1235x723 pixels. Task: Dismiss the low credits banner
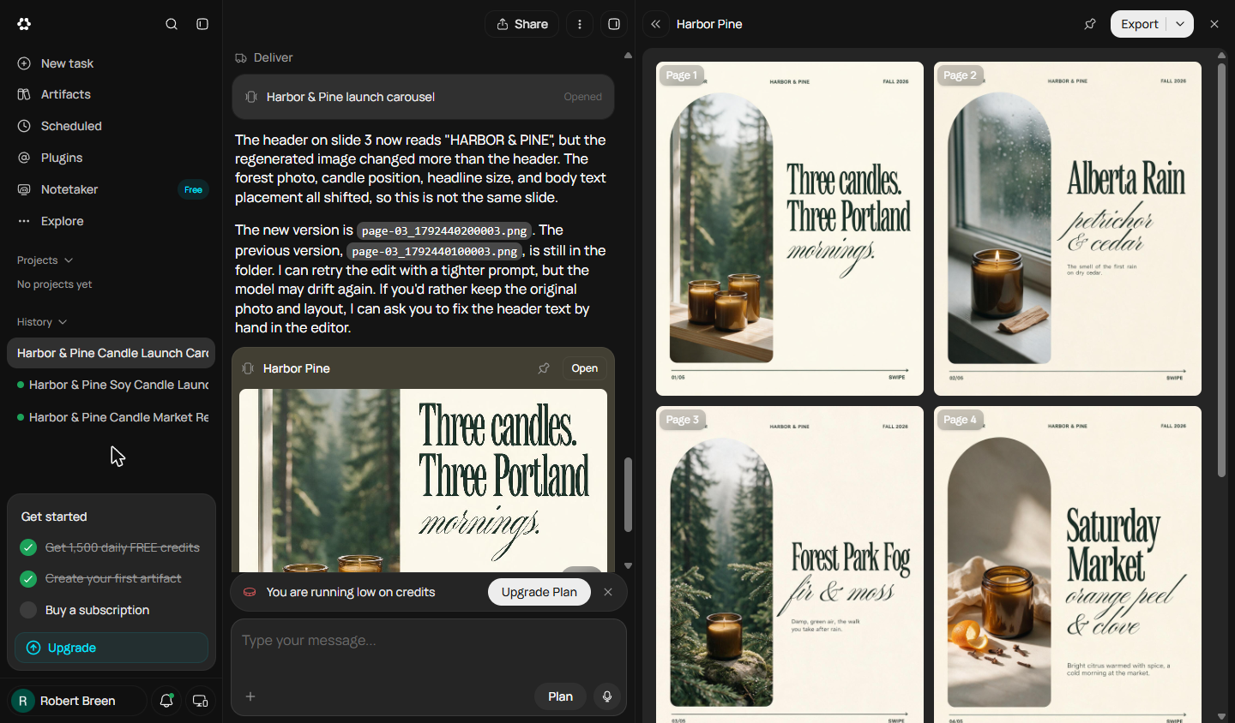click(608, 592)
